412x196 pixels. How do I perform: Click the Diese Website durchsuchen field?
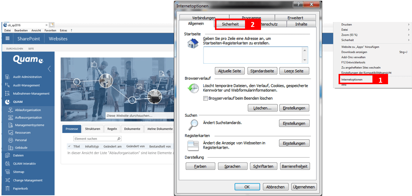point(140,115)
